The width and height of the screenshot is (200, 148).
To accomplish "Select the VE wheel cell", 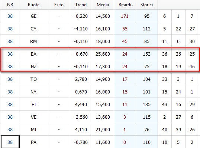I will tap(34, 117).
